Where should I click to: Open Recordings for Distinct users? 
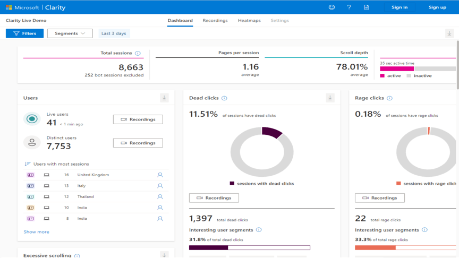click(x=138, y=143)
